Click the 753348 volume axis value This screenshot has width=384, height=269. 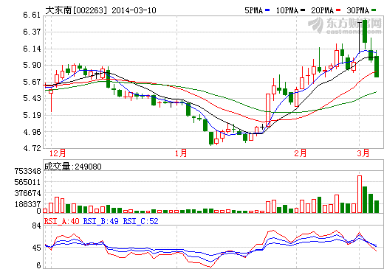click(27, 171)
